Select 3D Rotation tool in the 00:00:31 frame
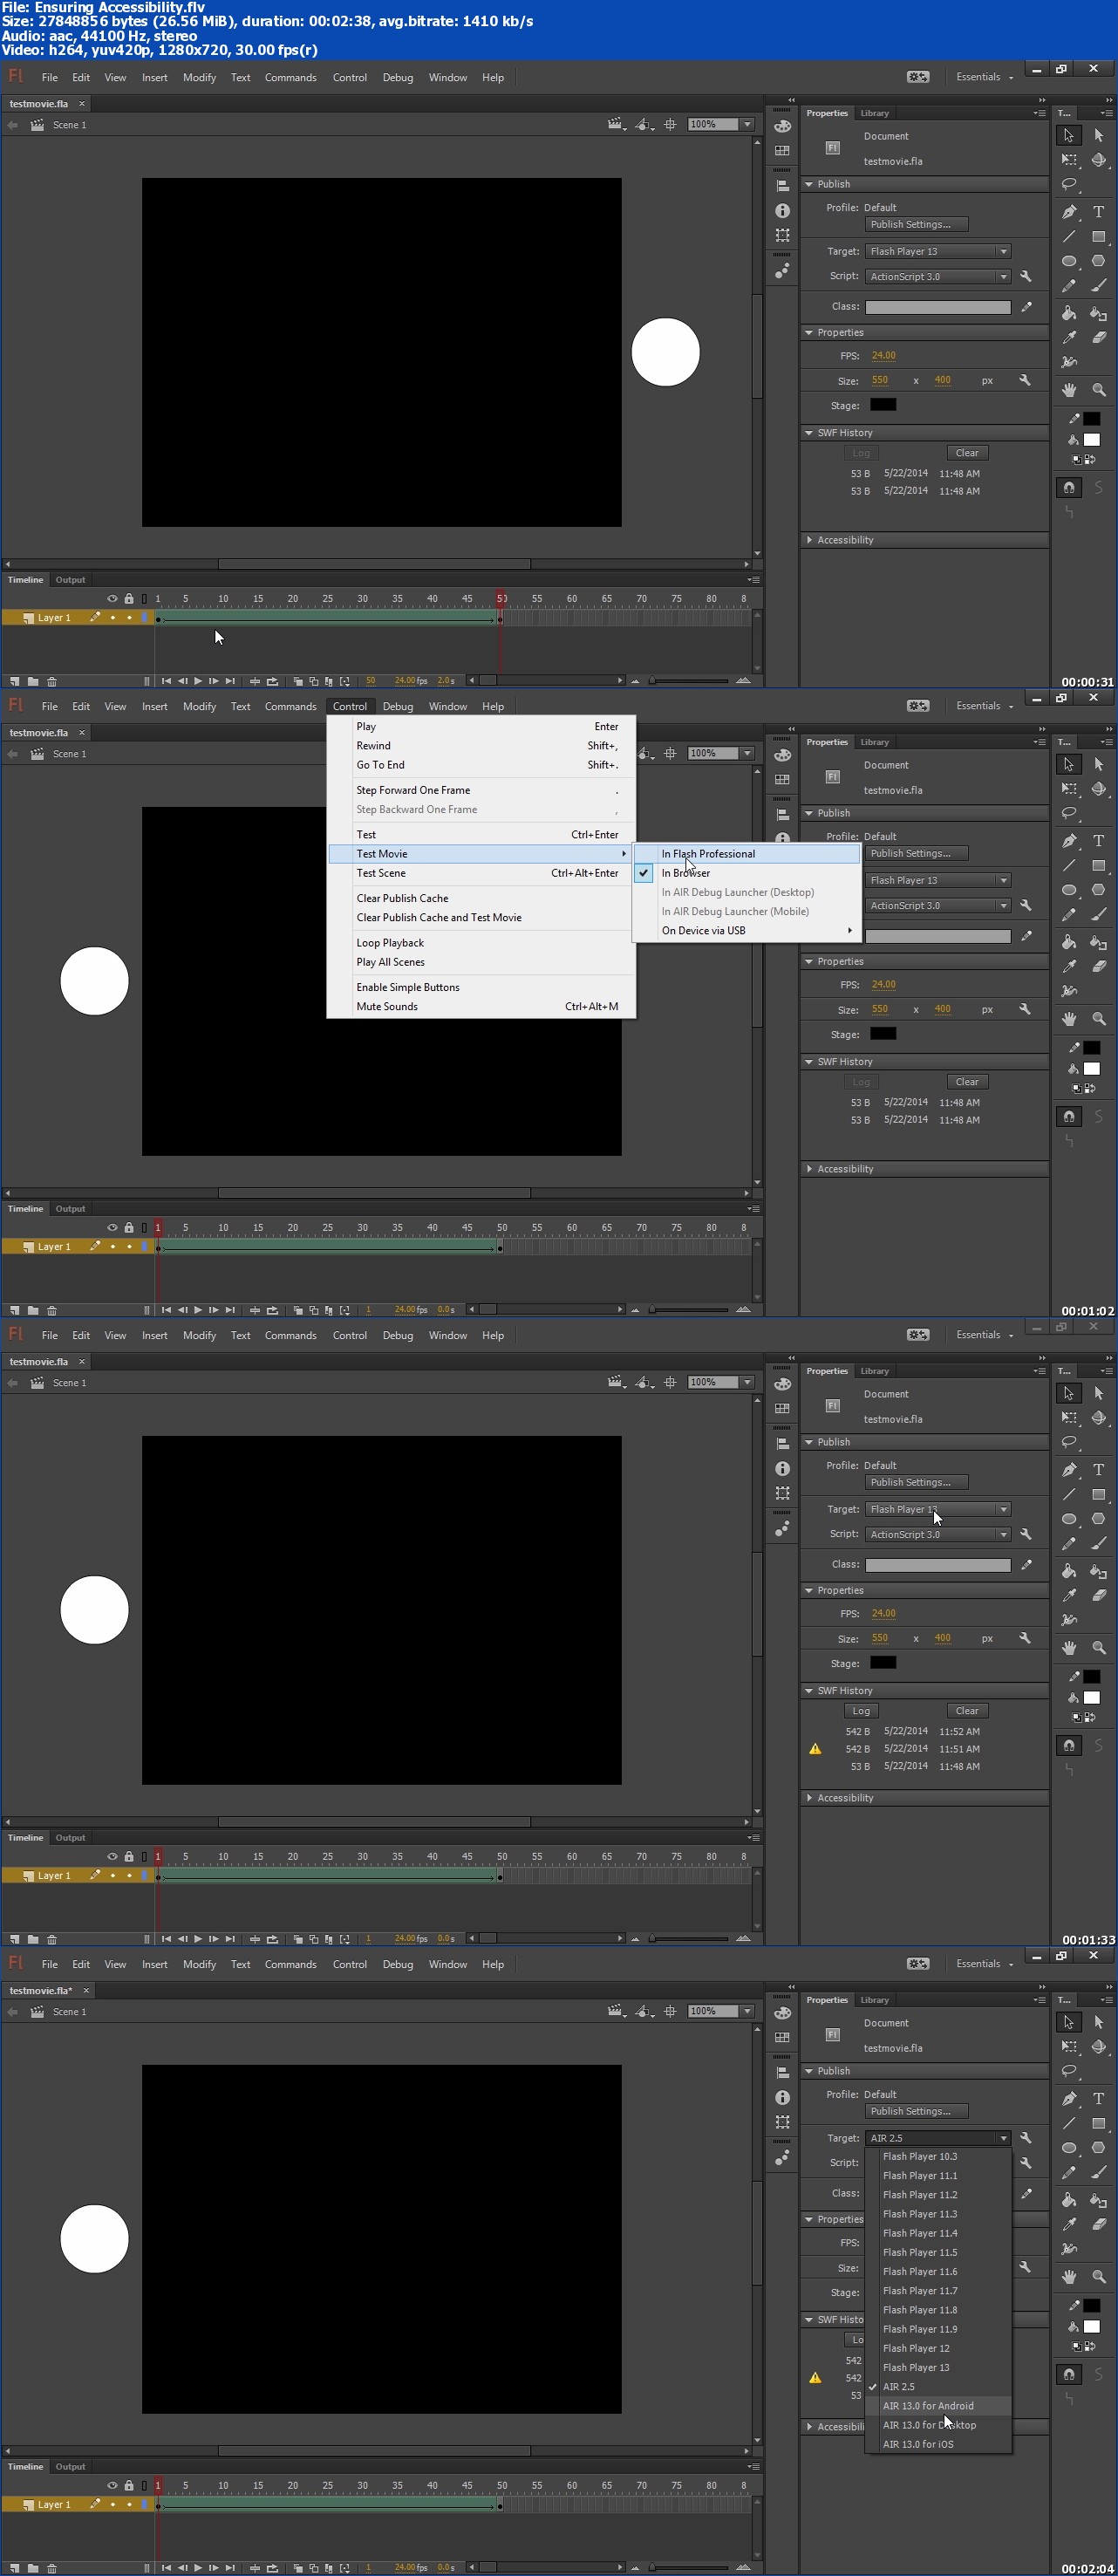1118x2576 pixels. click(x=1098, y=160)
